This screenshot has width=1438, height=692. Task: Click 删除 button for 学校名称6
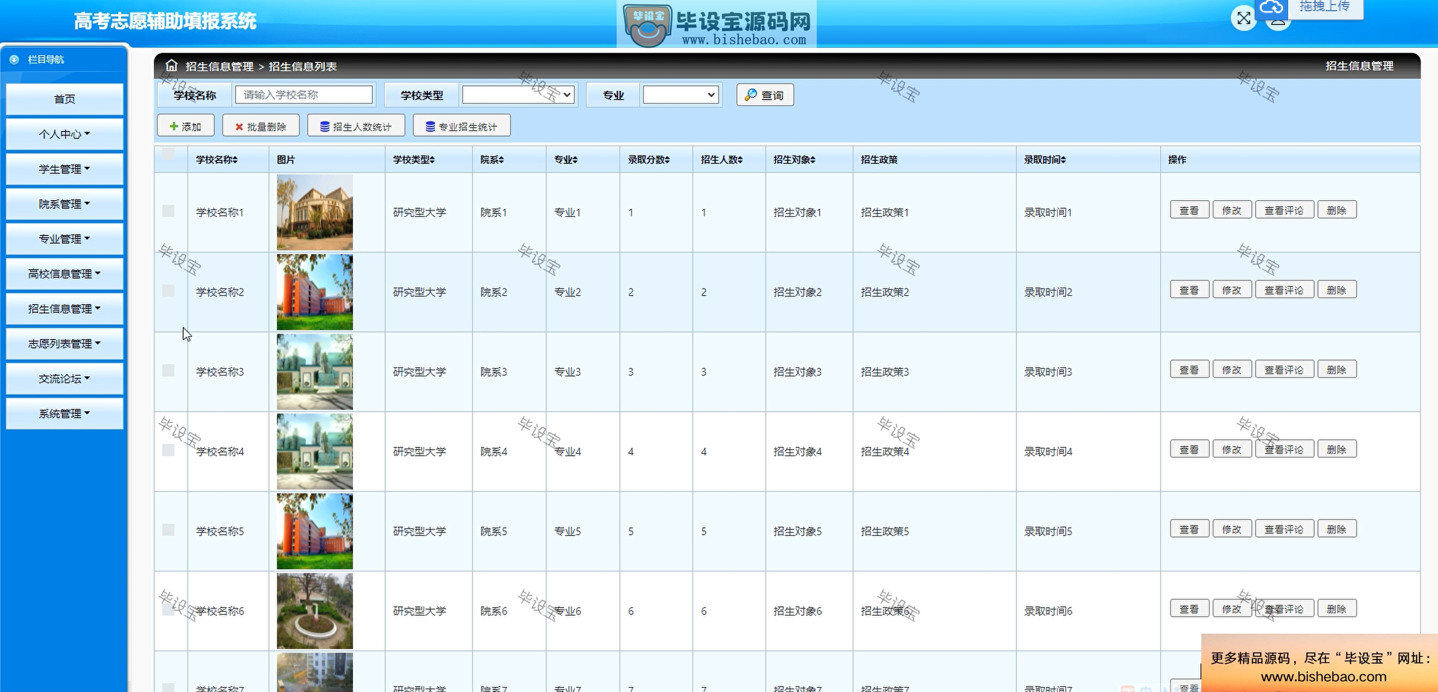(1336, 609)
